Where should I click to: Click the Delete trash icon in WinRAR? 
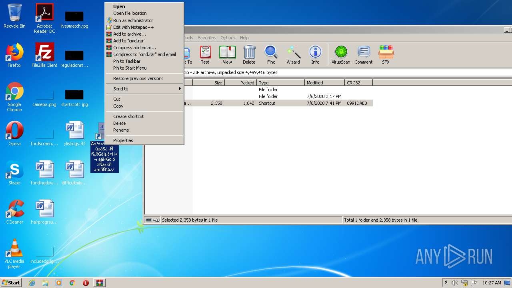249,55
